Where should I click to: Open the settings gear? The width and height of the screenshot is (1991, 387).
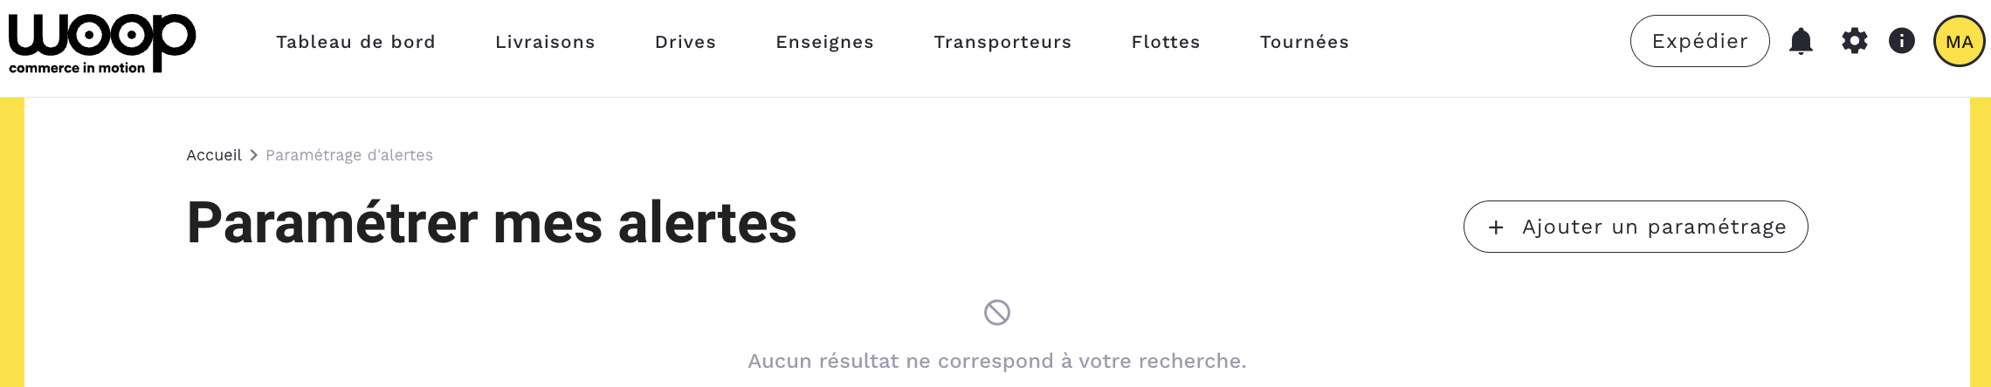(x=1854, y=41)
